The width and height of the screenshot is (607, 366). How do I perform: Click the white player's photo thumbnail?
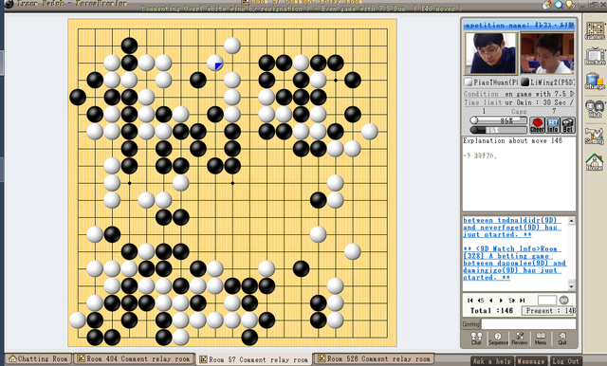coord(491,53)
